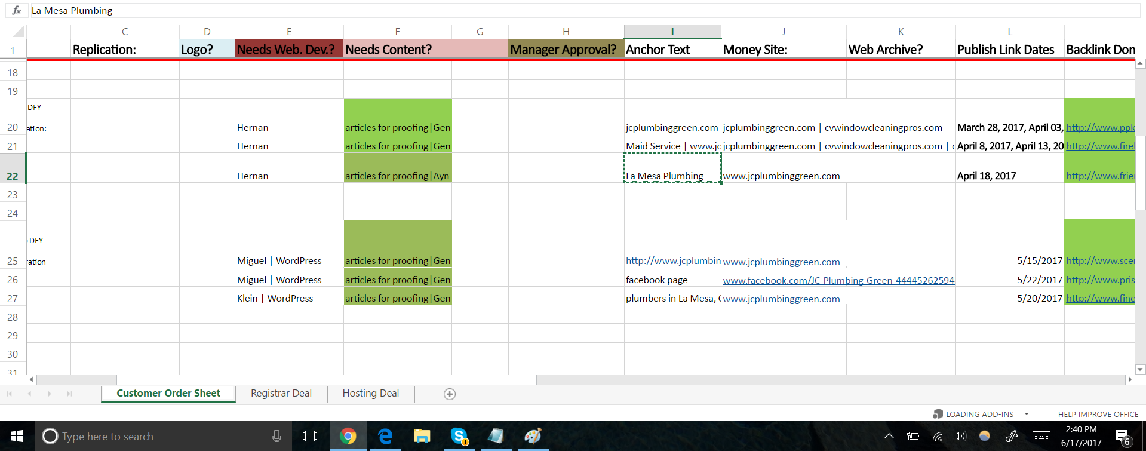
Task: Open the Action Center notifications icon
Action: pyautogui.click(x=1122, y=437)
